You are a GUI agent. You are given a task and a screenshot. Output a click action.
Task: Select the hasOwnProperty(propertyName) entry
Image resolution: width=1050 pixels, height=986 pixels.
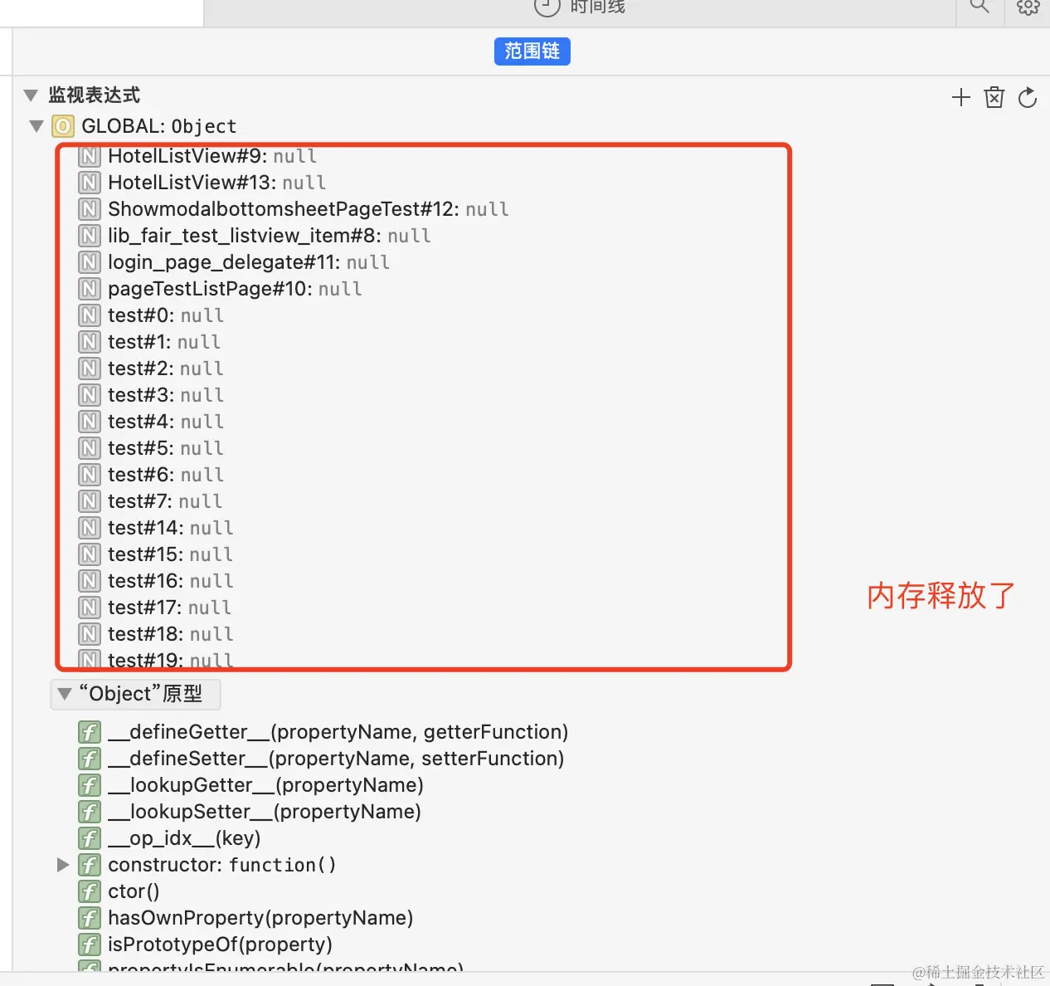point(246,918)
